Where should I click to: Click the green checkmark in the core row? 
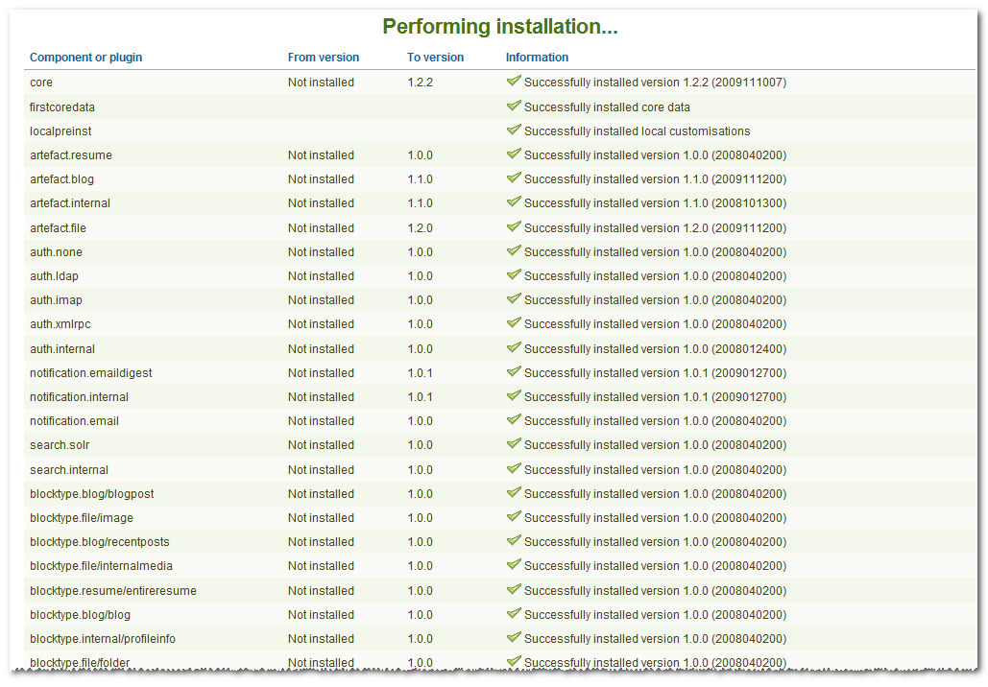tap(514, 81)
